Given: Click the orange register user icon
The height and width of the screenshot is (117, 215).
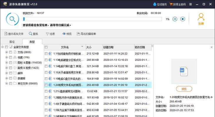Looking at the screenshot, I should (201, 17).
